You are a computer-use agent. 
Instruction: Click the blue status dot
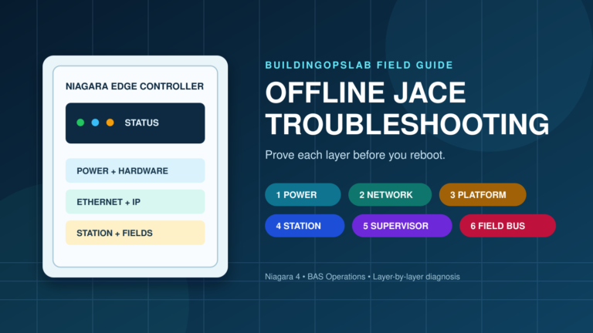95,123
